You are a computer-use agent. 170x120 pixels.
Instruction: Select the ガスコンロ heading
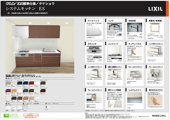tap(92, 44)
